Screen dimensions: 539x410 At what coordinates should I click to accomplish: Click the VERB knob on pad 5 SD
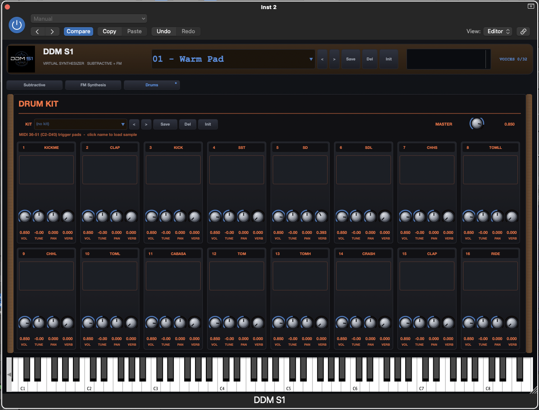[x=321, y=217]
